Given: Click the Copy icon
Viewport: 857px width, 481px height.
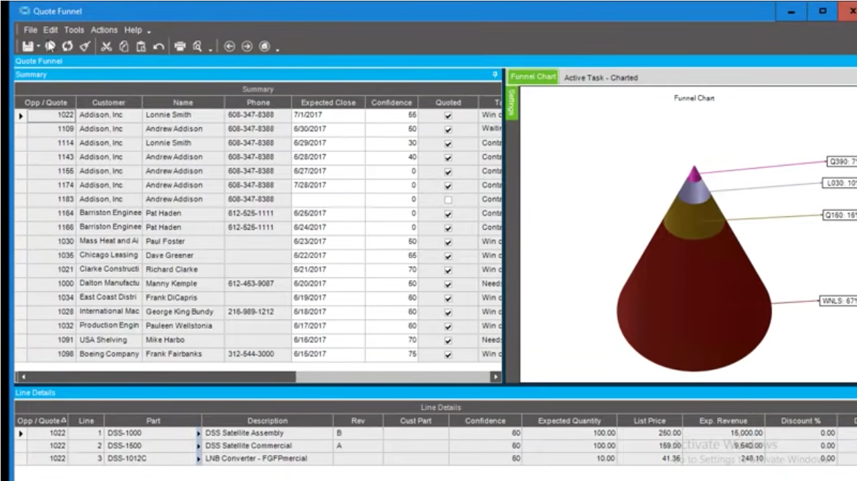Looking at the screenshot, I should point(124,46).
